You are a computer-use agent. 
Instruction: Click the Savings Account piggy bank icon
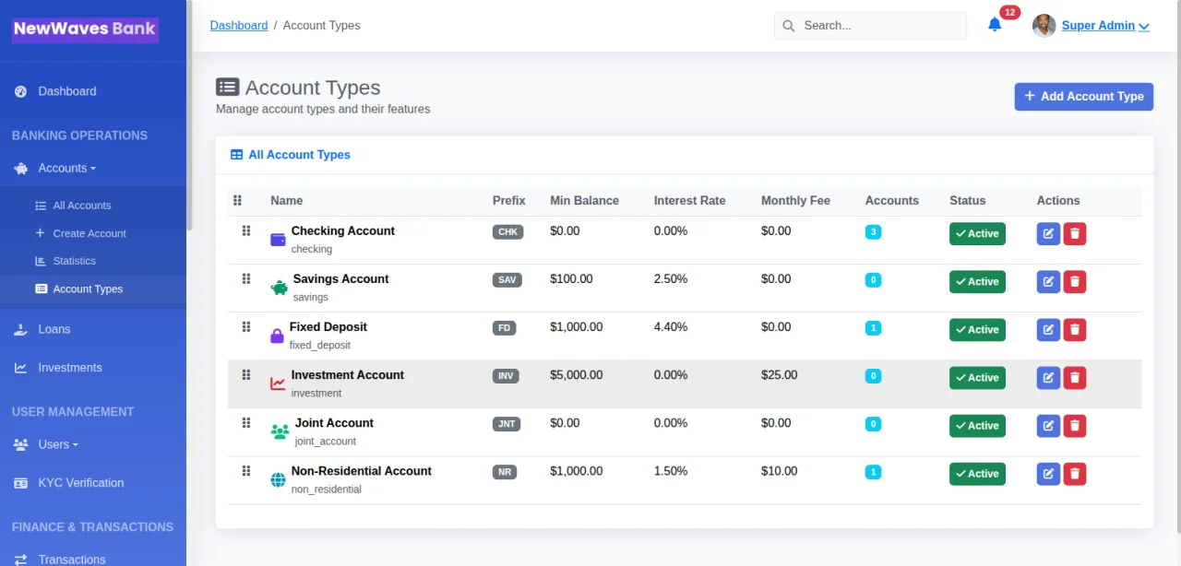point(279,288)
